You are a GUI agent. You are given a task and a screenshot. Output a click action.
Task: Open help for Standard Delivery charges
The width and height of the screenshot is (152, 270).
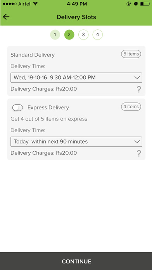139,89
